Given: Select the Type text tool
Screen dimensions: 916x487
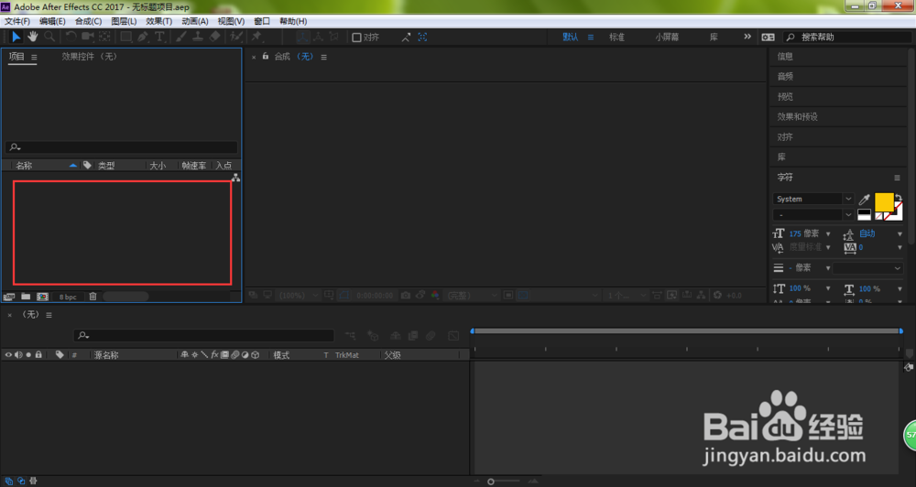Looking at the screenshot, I should [x=158, y=37].
